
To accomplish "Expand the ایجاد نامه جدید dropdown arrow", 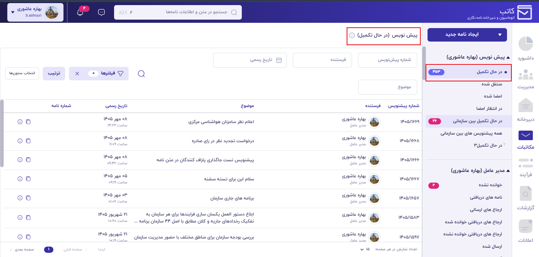I will tap(500, 35).
